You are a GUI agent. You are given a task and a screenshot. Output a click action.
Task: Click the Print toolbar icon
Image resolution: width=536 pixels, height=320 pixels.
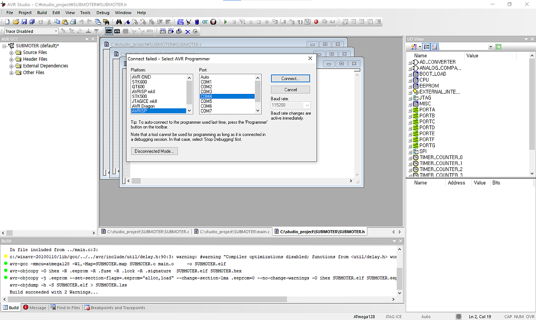click(x=73, y=22)
